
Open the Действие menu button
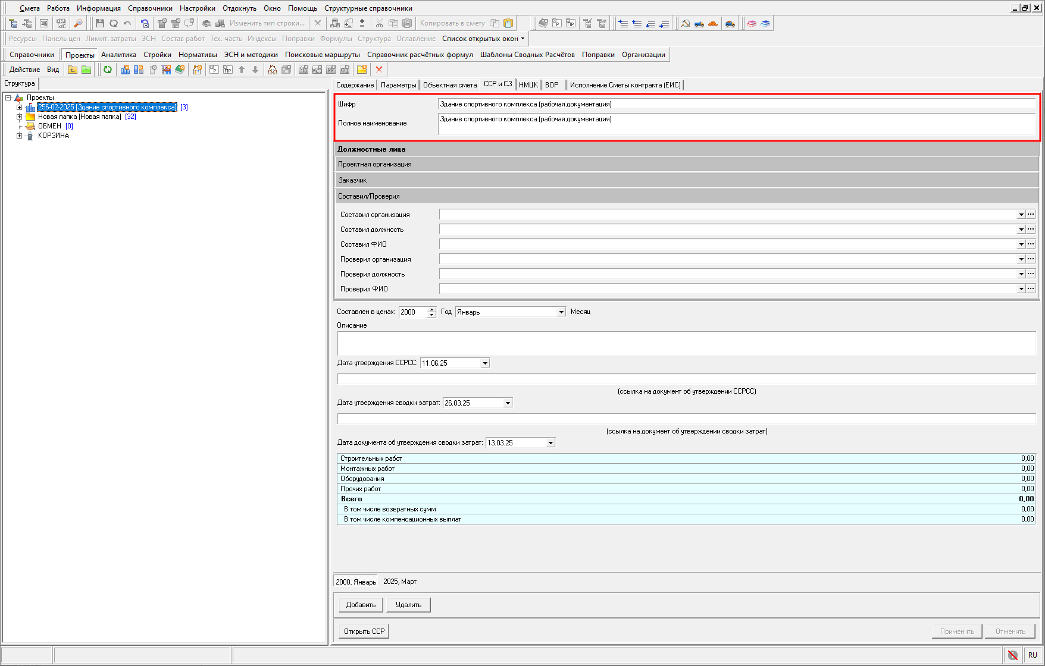[x=24, y=70]
